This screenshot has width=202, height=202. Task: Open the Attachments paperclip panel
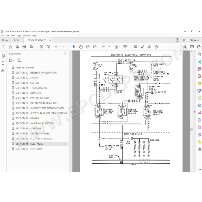[3, 70]
